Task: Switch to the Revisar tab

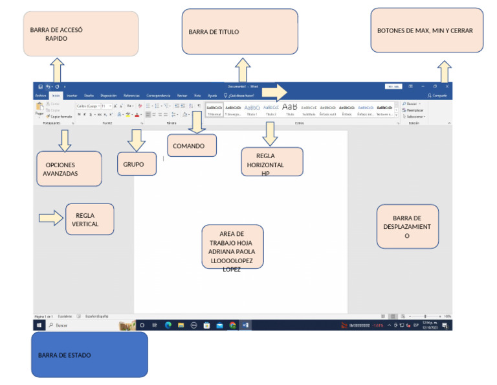Action: click(182, 95)
